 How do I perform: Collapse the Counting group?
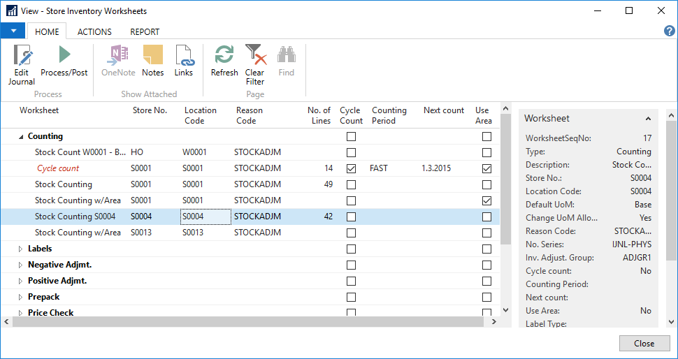(20, 137)
